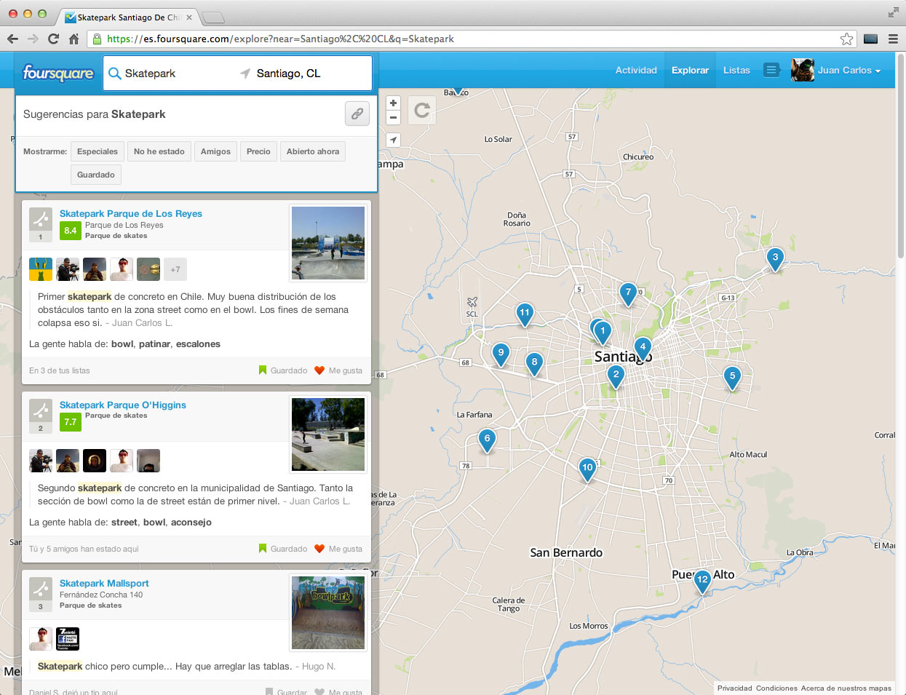Screen dimensions: 906x695
Task: Select map pin number 8
Action: point(534,363)
